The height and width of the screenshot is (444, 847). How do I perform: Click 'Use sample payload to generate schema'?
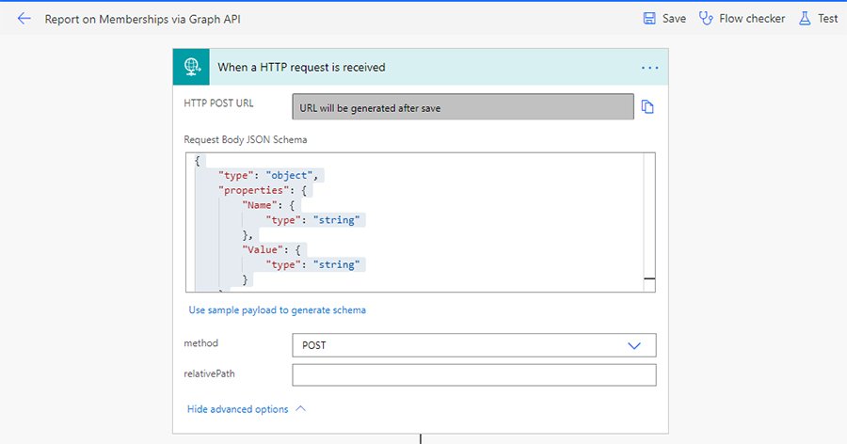pos(277,309)
